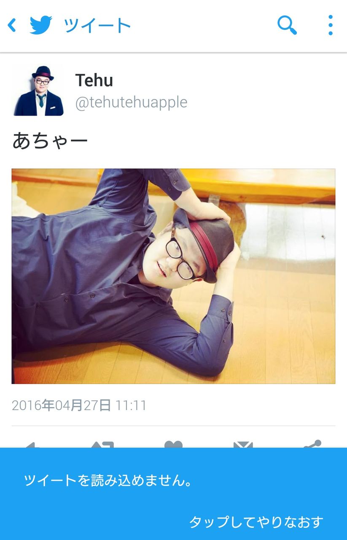The height and width of the screenshot is (540, 347).
Task: Click the retweet icon
Action: pos(103,444)
